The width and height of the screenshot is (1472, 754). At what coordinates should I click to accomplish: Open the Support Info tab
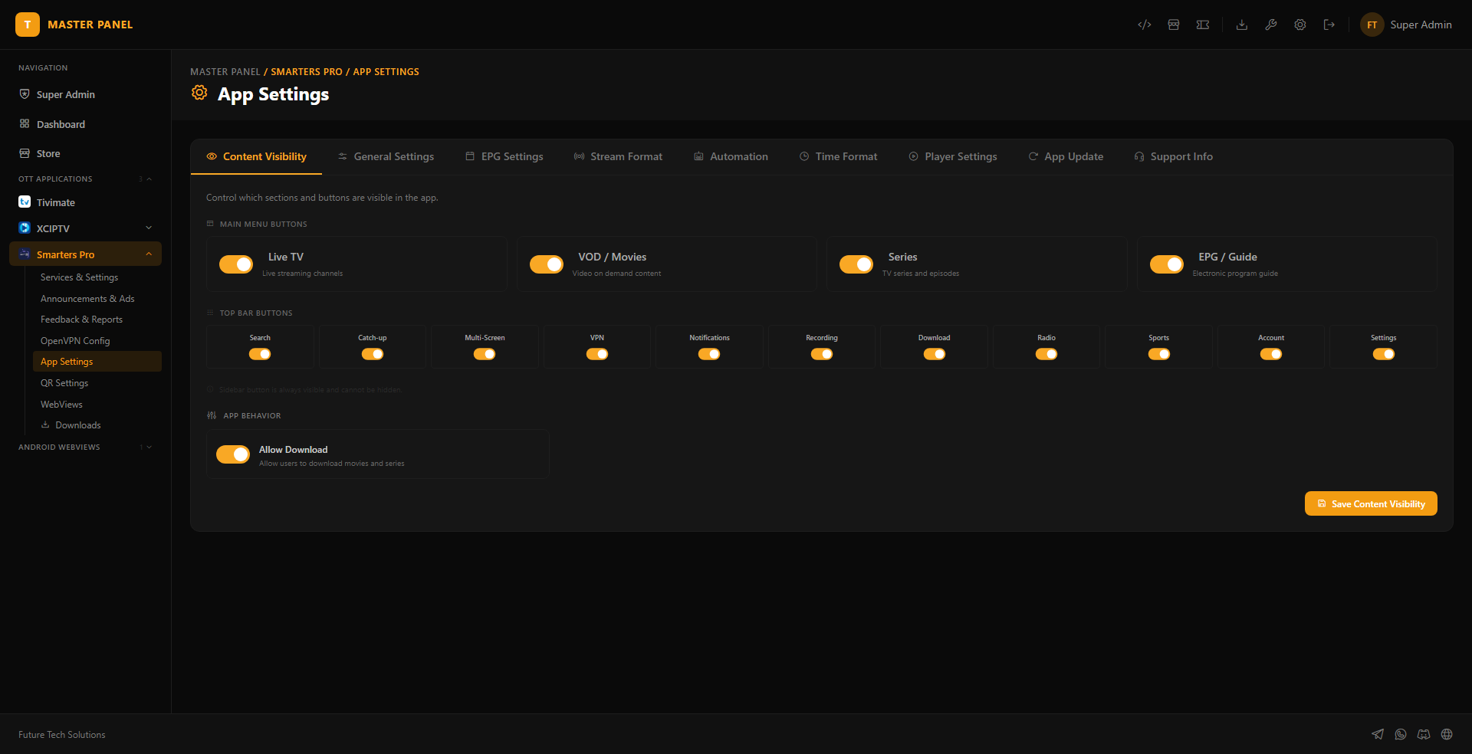pos(1174,156)
